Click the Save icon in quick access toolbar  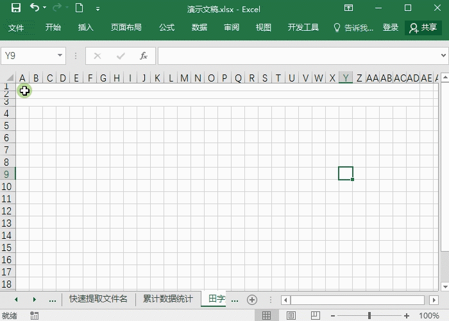(x=16, y=8)
